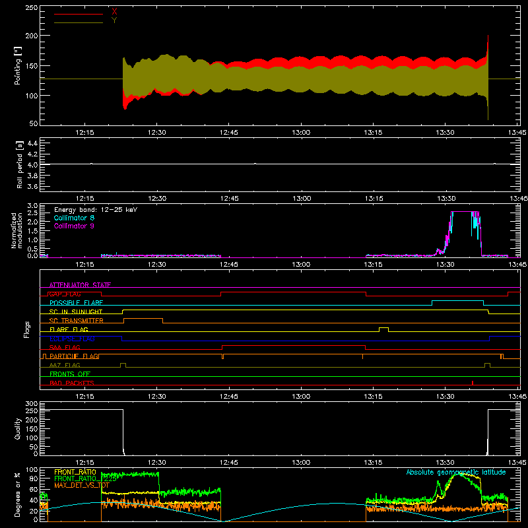Click the FRONTS_OFF label

70,374
